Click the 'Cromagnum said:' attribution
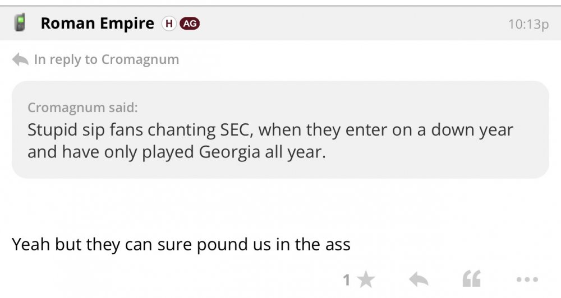The width and height of the screenshot is (561, 298). coord(82,107)
